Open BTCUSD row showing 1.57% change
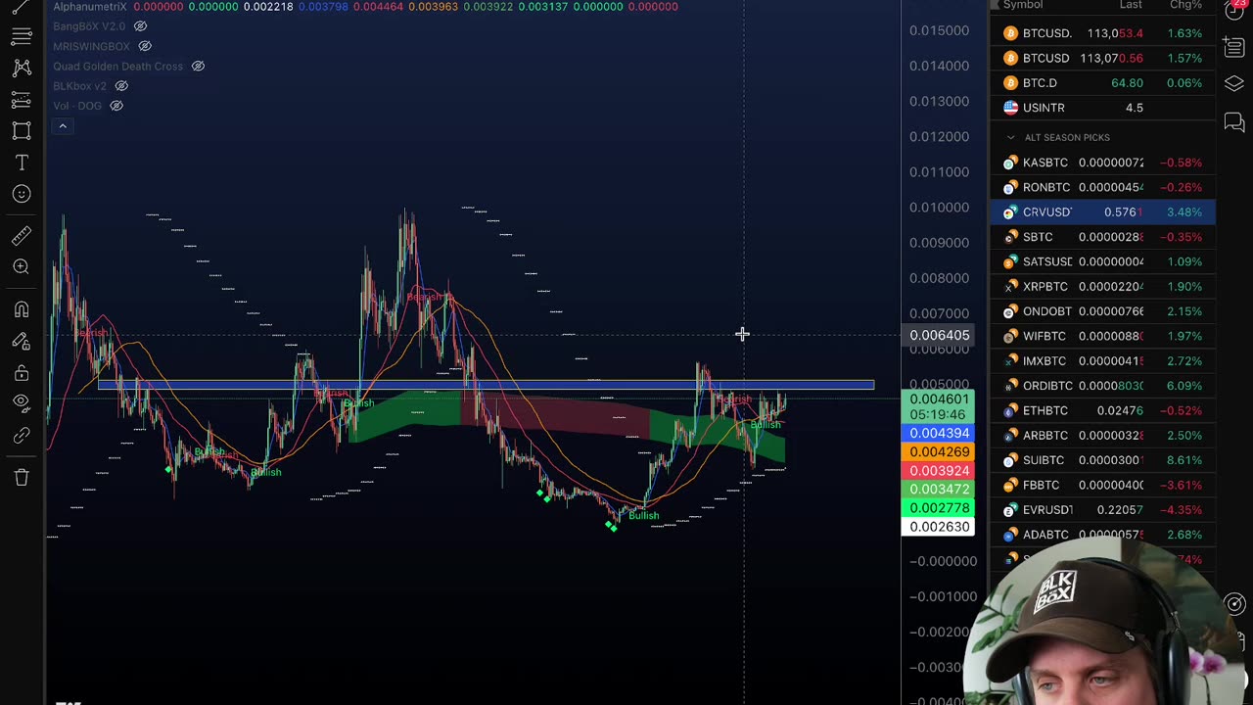The image size is (1253, 705). click(1103, 58)
